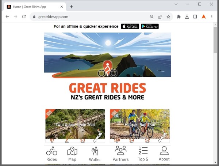Open the Map view
The height and width of the screenshot is (166, 219).
(x=72, y=154)
